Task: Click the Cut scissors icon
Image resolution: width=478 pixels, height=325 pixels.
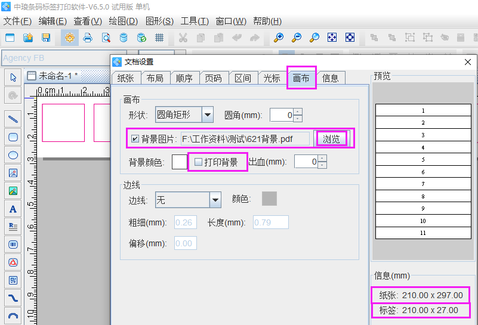Action: (x=183, y=38)
